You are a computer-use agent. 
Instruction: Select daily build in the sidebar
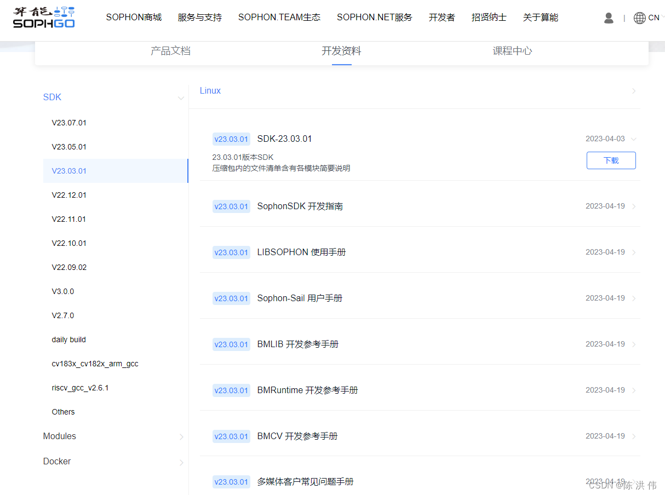[x=68, y=339]
